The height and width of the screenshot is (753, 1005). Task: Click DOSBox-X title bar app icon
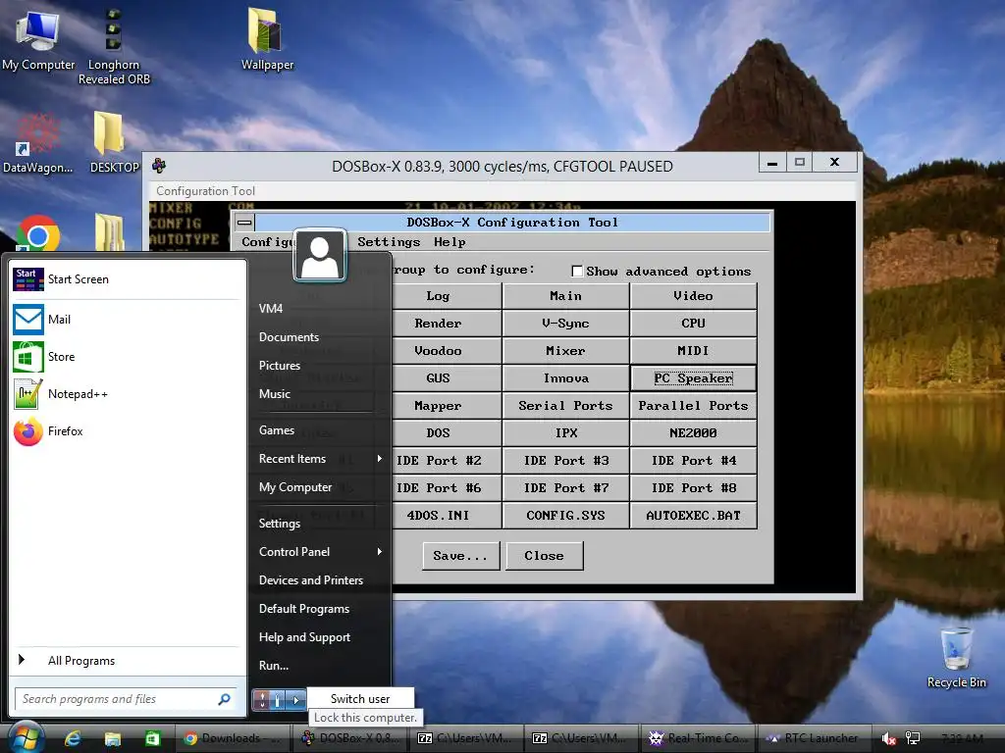(x=159, y=166)
